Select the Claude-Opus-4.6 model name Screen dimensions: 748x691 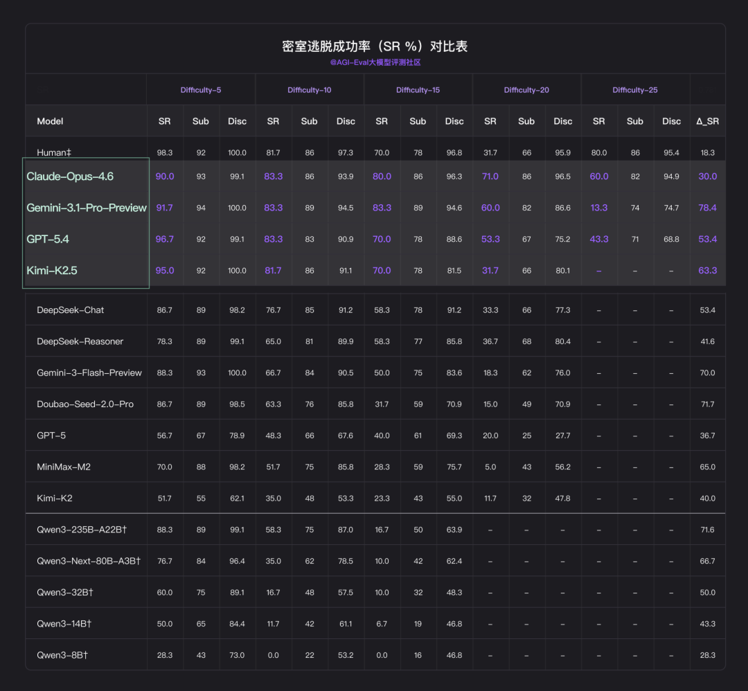(70, 177)
